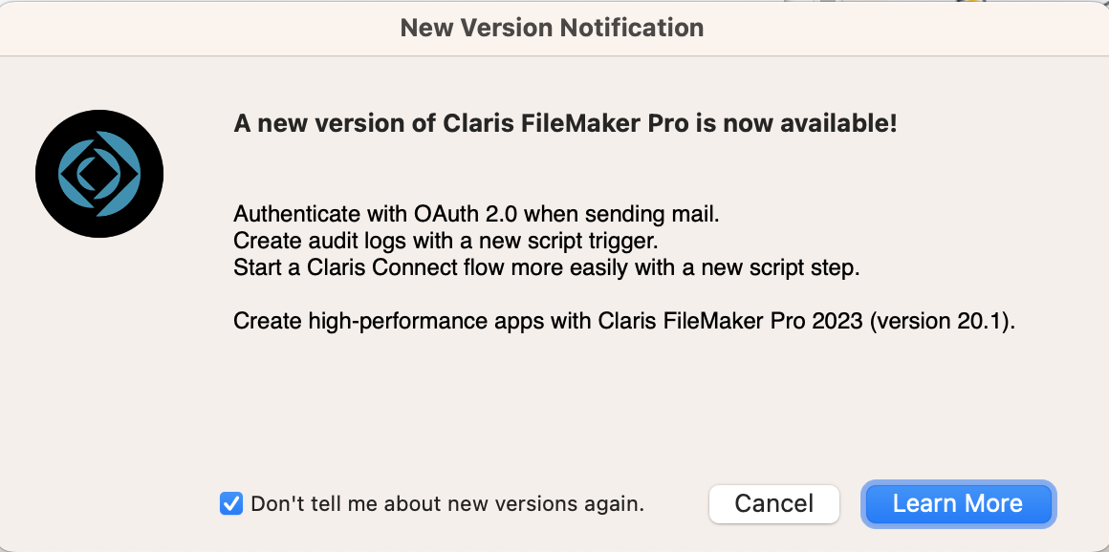The height and width of the screenshot is (552, 1109).
Task: Uncheck "Don't tell me about new versions again"
Action: click(231, 503)
